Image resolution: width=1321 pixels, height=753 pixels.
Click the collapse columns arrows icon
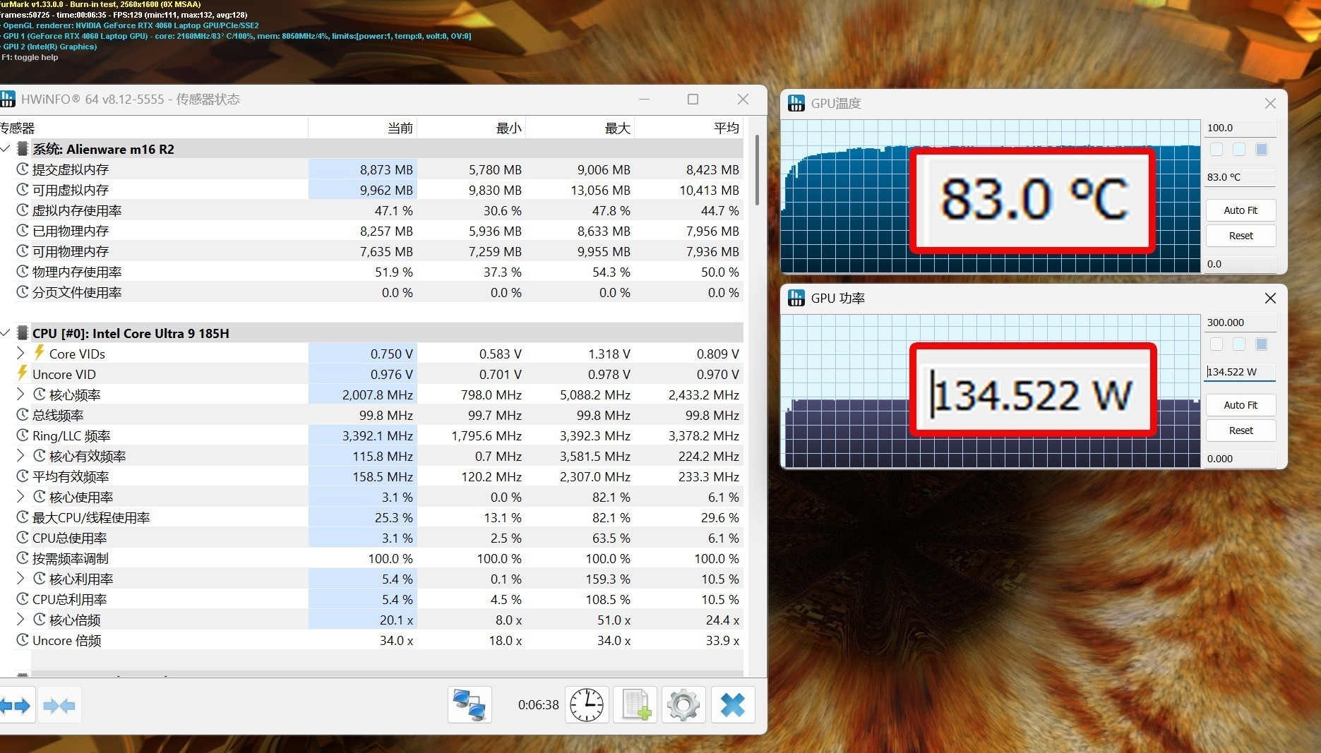[59, 705]
